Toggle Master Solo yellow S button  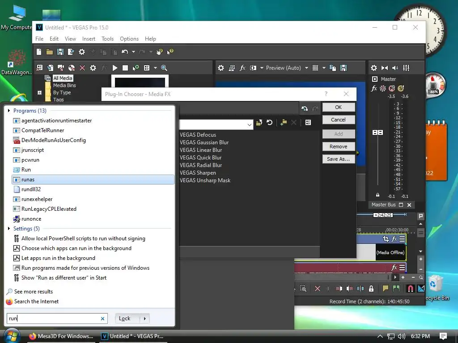click(x=401, y=88)
